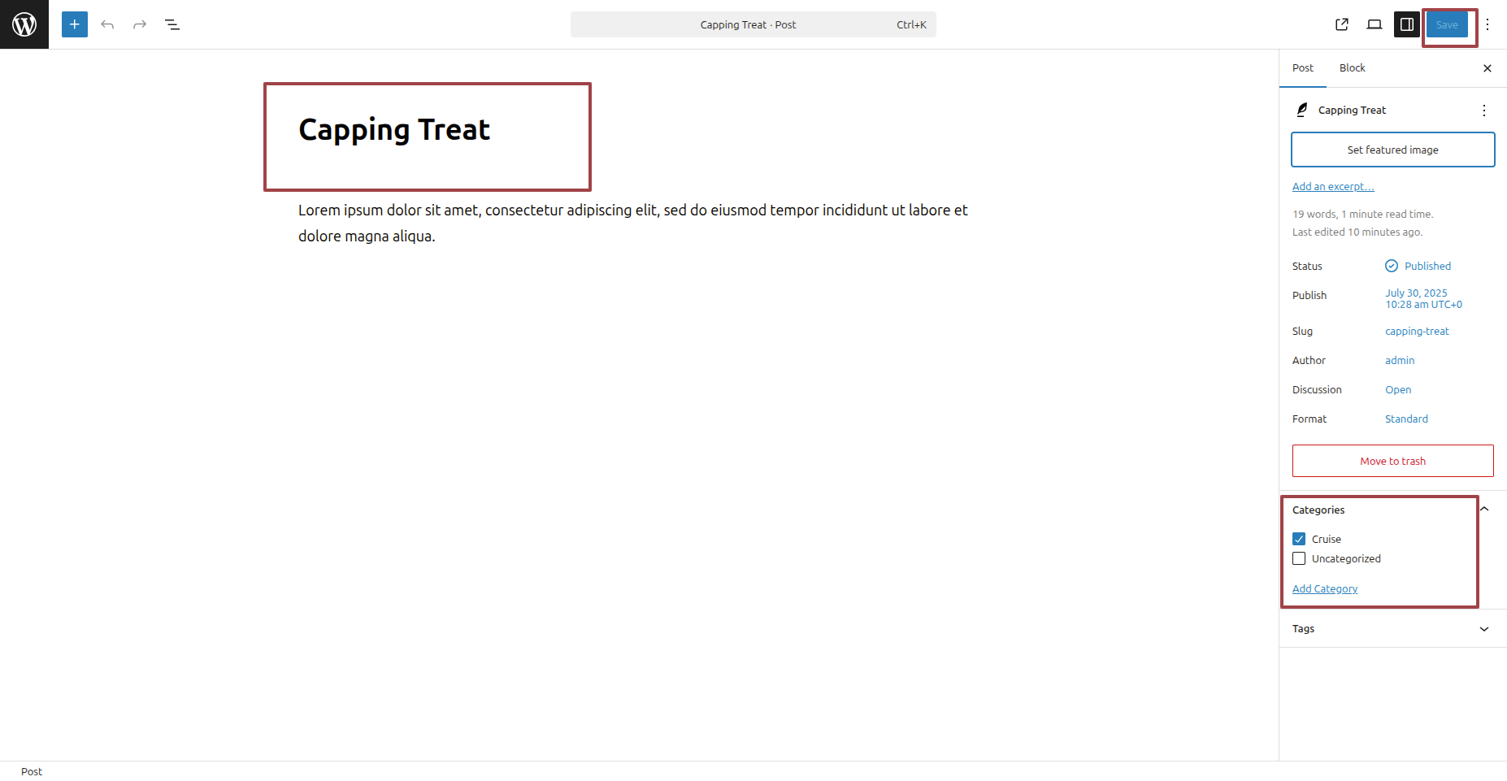Screen dimensions: 1507x781
Task: Open the Document Overview list icon
Action: point(172,24)
